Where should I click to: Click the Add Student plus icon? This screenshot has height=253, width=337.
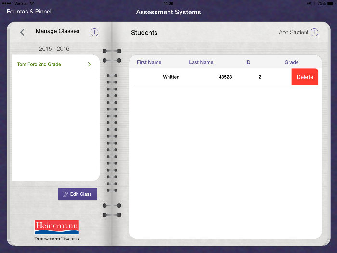tap(314, 32)
